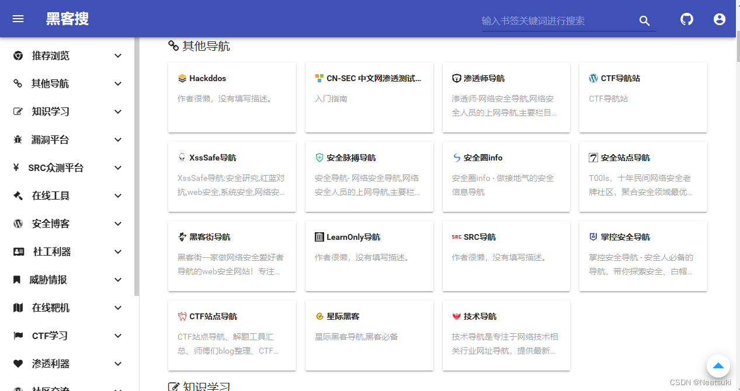Click the shield icon beside 推荐浏览

click(17, 55)
